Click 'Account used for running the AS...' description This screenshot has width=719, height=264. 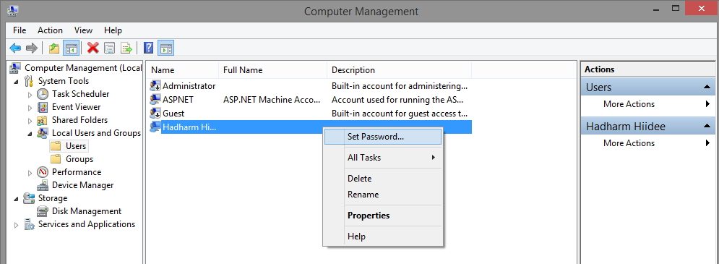pyautogui.click(x=397, y=100)
